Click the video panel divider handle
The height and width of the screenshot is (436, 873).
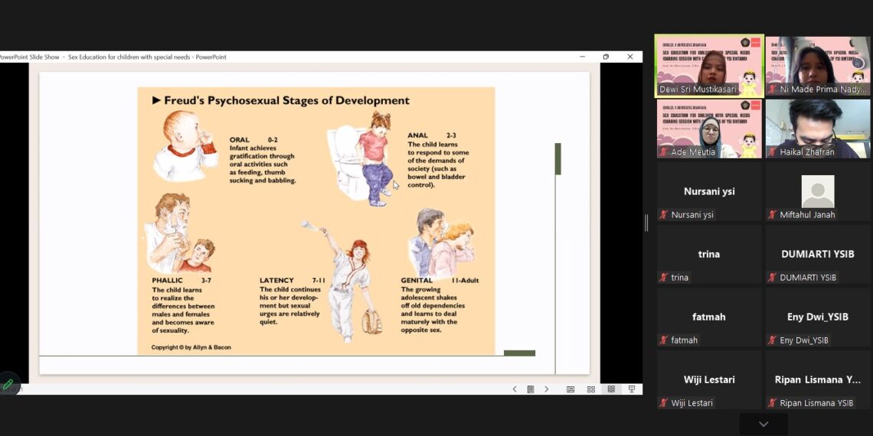(646, 223)
